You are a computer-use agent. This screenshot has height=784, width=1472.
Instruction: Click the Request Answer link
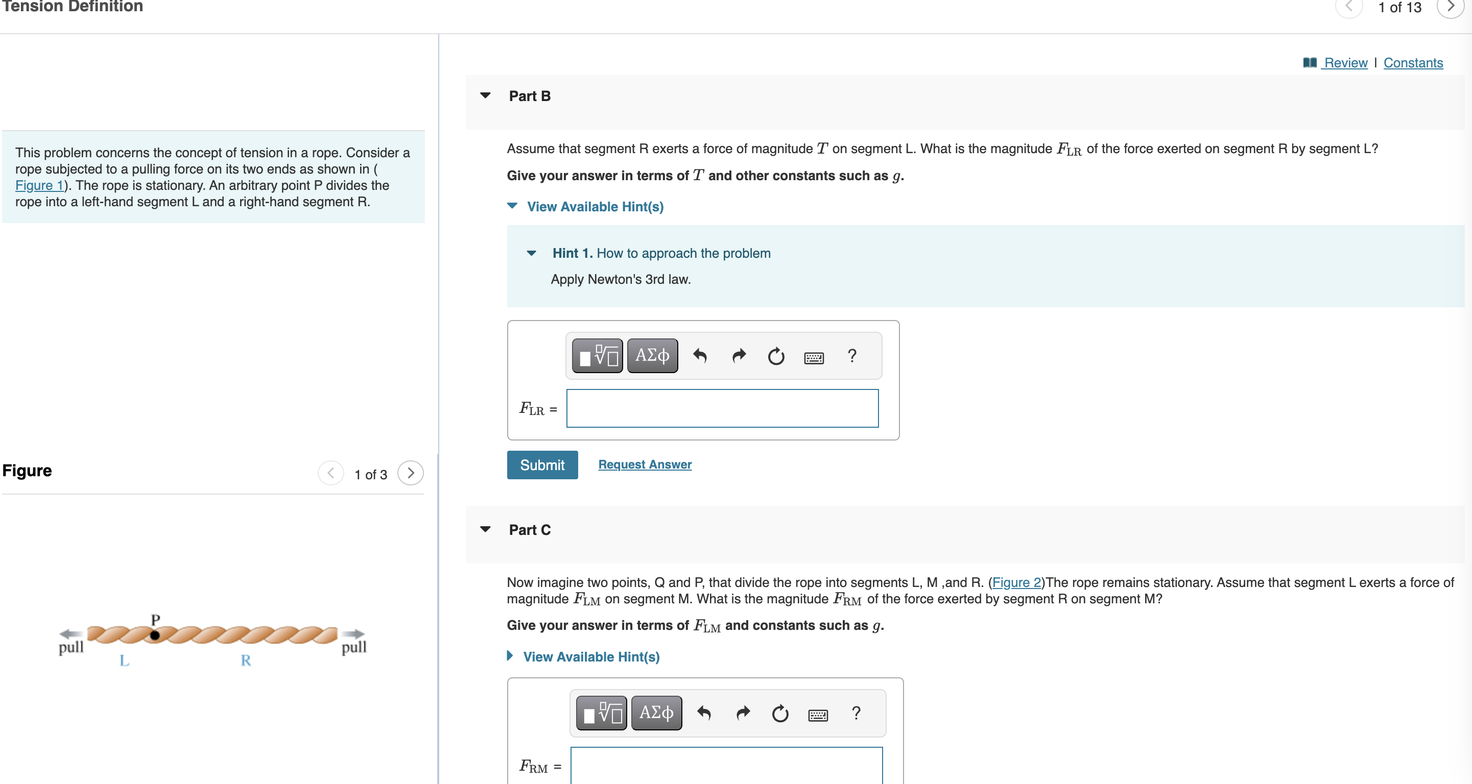[644, 465]
